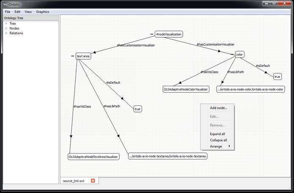Open the Graphics menu
Viewport: 294px width, 193px height.
click(x=43, y=11)
